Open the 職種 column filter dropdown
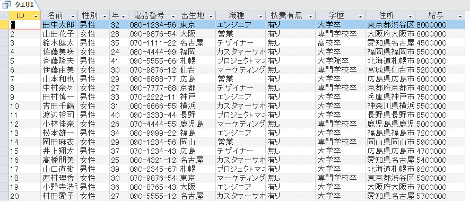Image resolution: width=470 pixels, height=202 pixels. pos(261,16)
